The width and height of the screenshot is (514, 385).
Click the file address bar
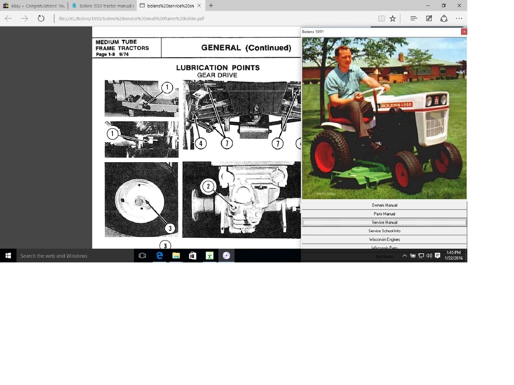click(131, 19)
